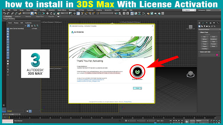Click the Scene Explorer search field

pos(16,26)
